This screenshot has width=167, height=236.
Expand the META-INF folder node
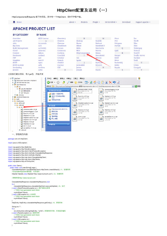tap(15, 103)
